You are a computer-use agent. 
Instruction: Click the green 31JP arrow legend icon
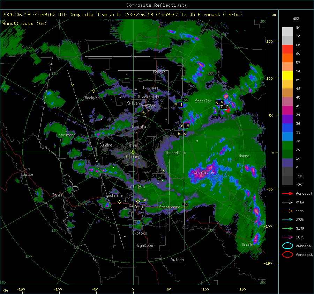click(287, 228)
